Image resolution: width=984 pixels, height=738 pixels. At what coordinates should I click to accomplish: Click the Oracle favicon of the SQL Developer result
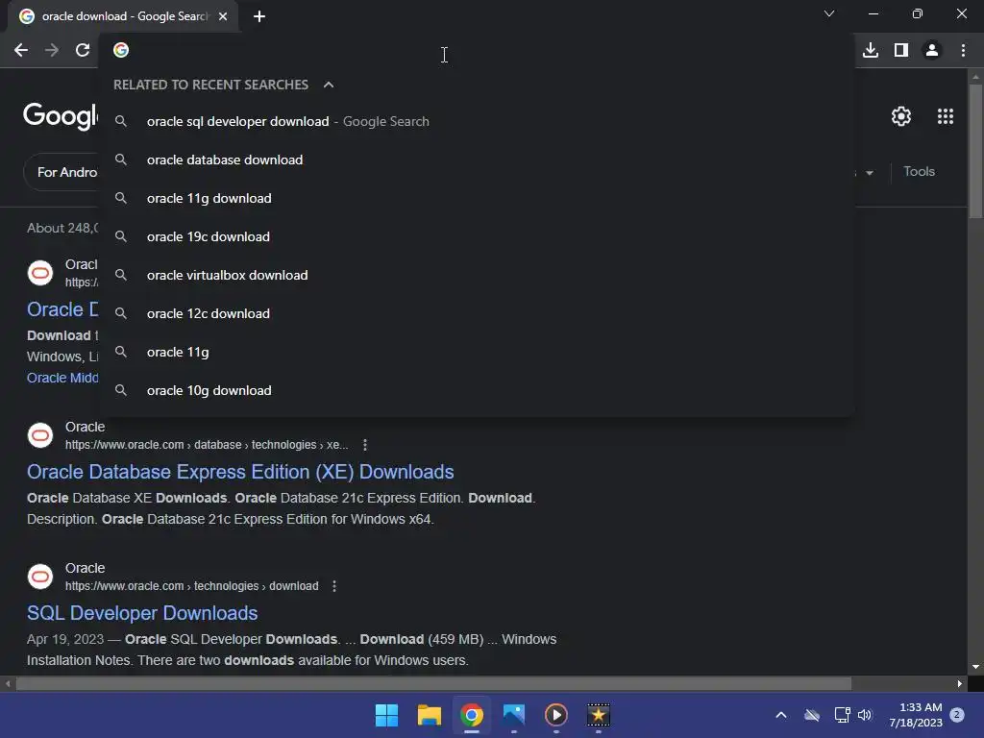[x=40, y=577]
